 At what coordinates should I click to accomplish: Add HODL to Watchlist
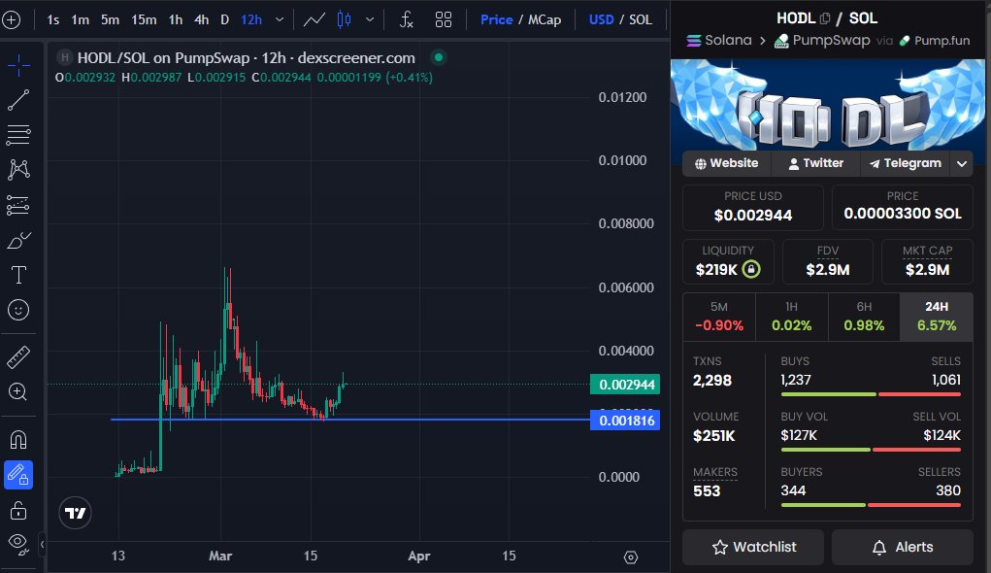[x=753, y=547]
